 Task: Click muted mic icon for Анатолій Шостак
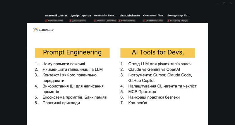pos(46,21)
